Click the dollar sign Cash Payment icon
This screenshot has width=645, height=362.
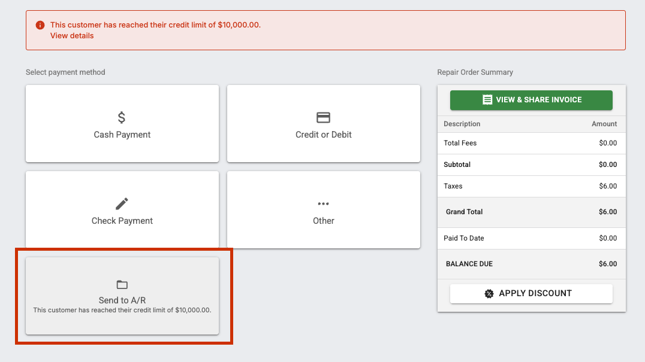pyautogui.click(x=121, y=117)
